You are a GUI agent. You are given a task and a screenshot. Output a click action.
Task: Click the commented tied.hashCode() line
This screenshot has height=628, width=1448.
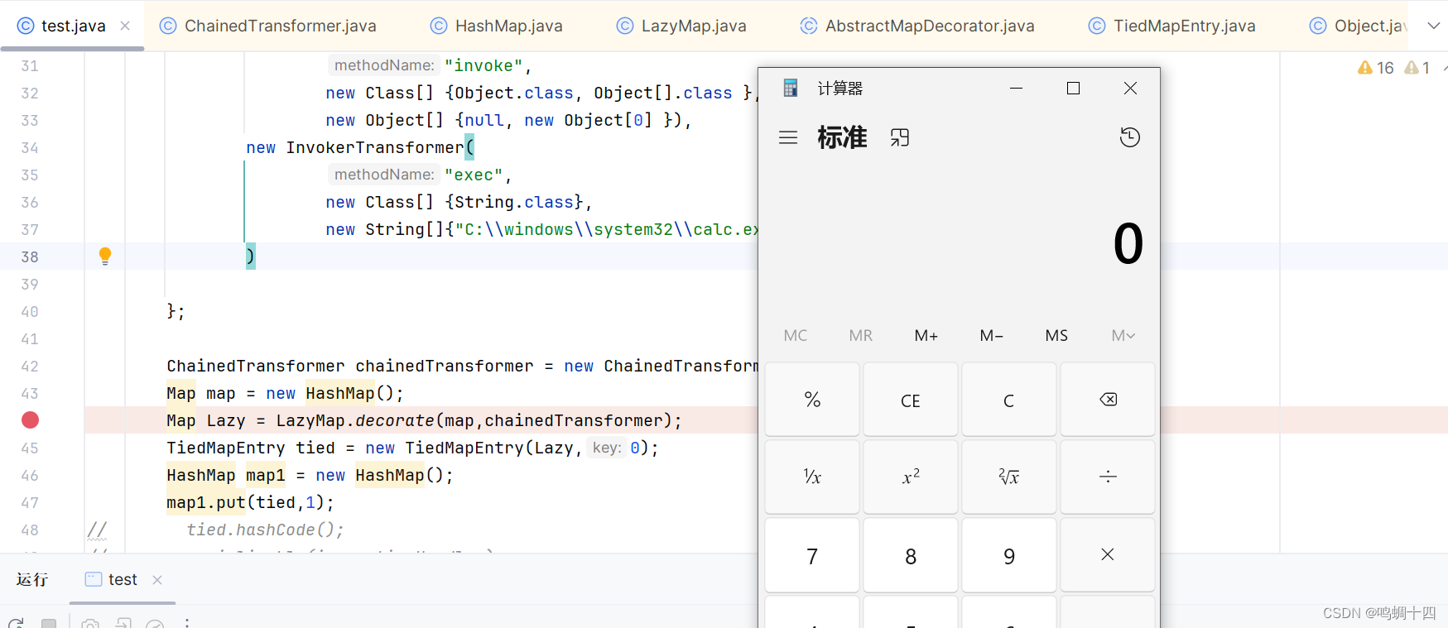point(265,530)
